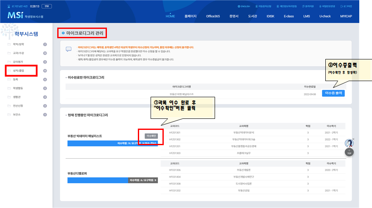Click the speech bubble notice icon
372x208 pixels.
pyautogui.click(x=68, y=49)
